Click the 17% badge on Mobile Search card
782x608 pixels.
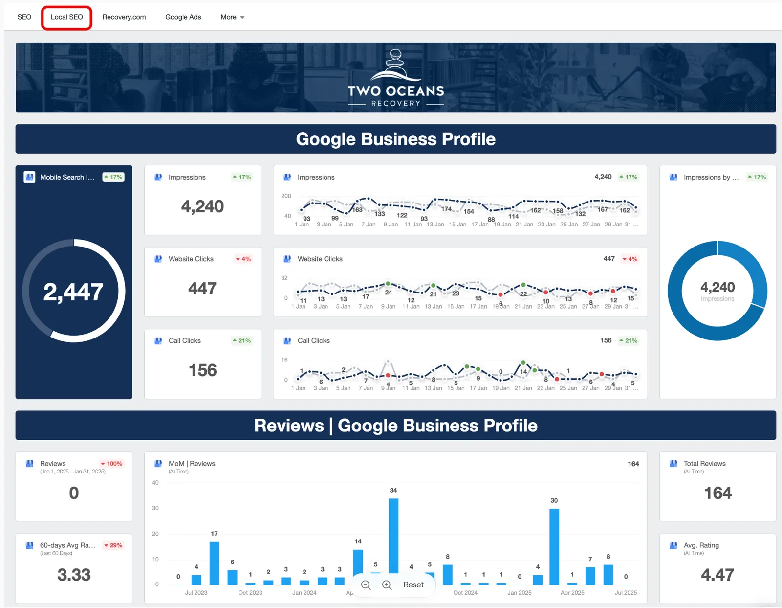[113, 177]
